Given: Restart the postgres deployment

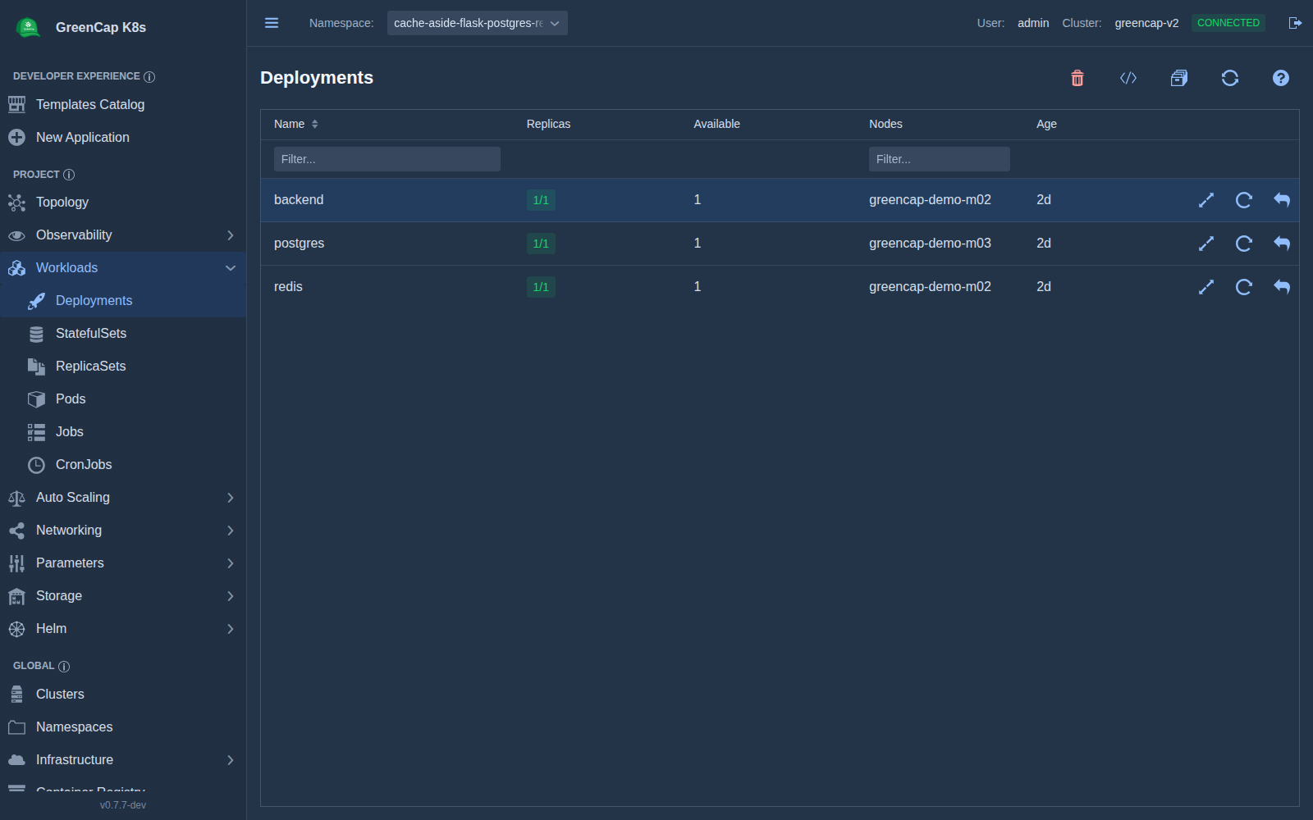Looking at the screenshot, I should (1244, 244).
